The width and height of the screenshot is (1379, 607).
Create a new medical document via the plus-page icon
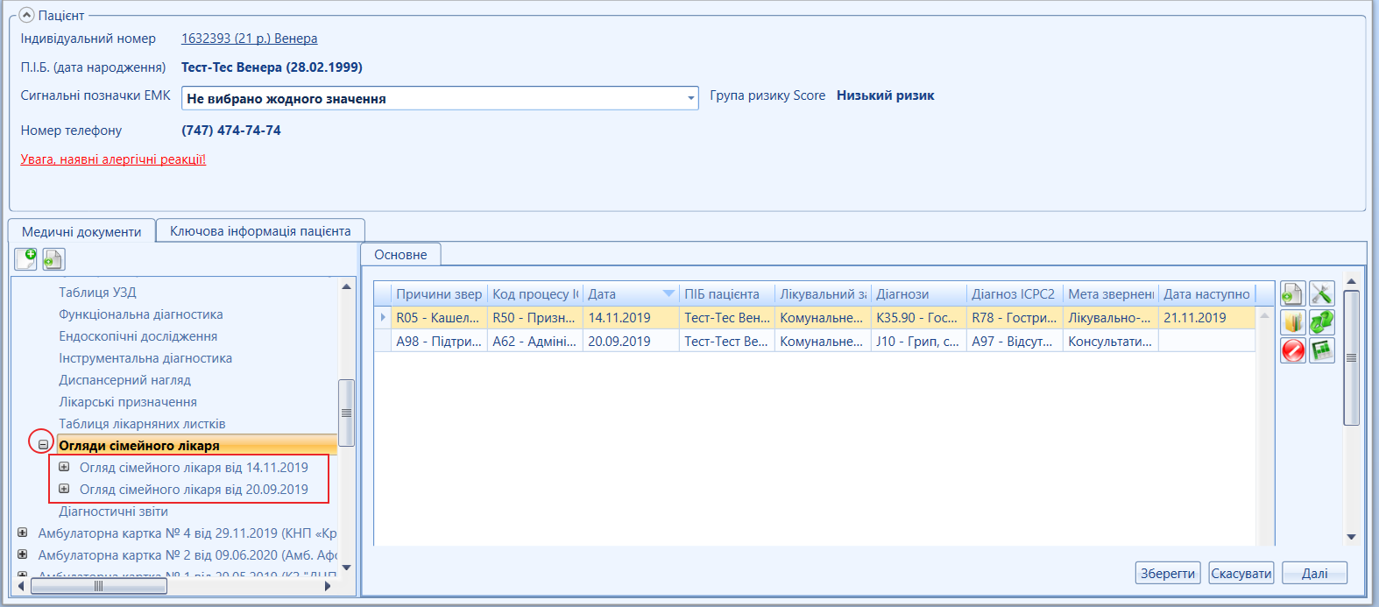[x=26, y=258]
